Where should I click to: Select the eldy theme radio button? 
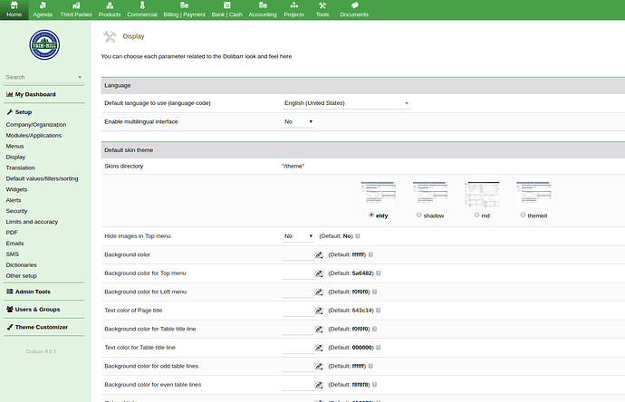point(371,215)
